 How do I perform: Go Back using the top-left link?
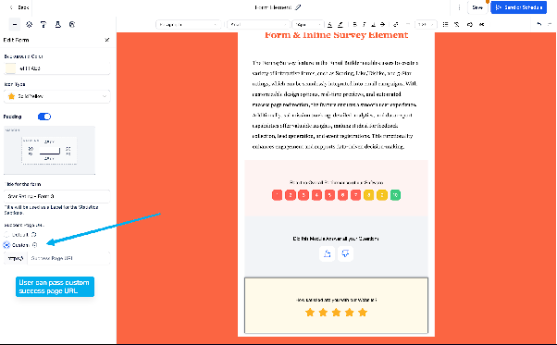(19, 7)
